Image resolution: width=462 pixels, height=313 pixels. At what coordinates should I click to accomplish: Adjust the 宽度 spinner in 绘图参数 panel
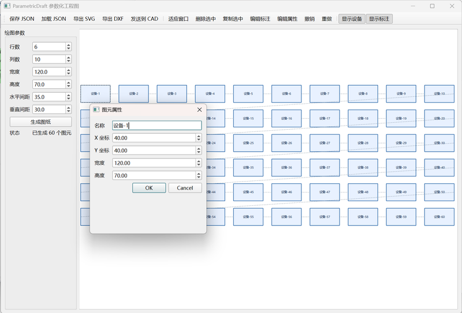[x=69, y=72]
